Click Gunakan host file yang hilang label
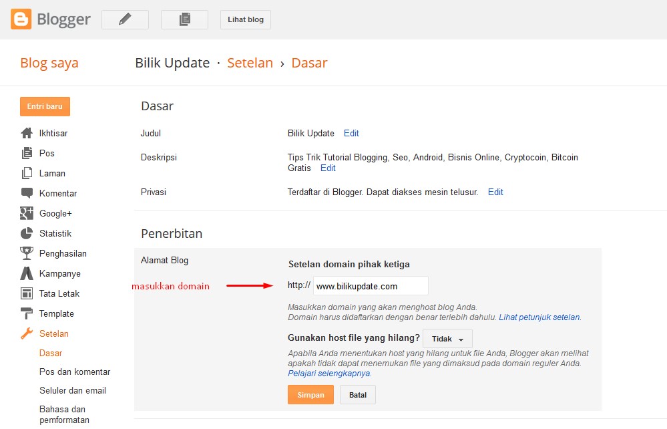Image resolution: width=667 pixels, height=429 pixels. coord(354,338)
